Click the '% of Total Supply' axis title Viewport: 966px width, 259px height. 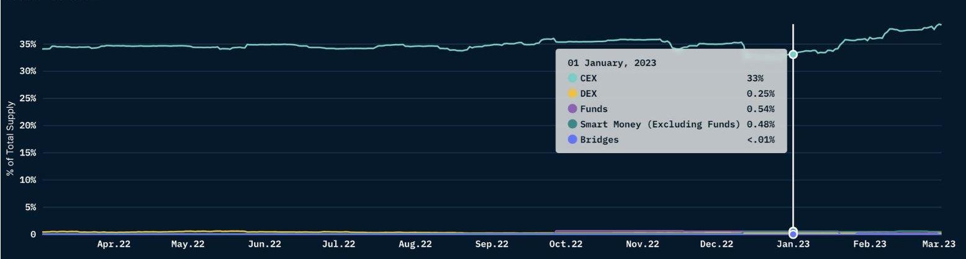click(11, 137)
